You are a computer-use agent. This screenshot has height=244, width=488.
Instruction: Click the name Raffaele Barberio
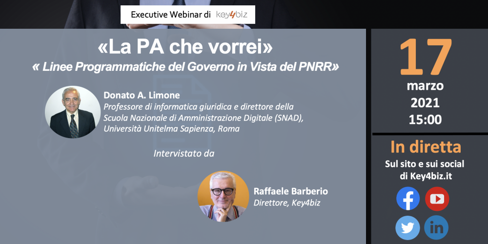pyautogui.click(x=291, y=191)
